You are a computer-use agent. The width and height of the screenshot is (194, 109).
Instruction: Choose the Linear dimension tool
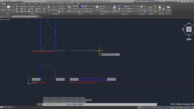61,6
